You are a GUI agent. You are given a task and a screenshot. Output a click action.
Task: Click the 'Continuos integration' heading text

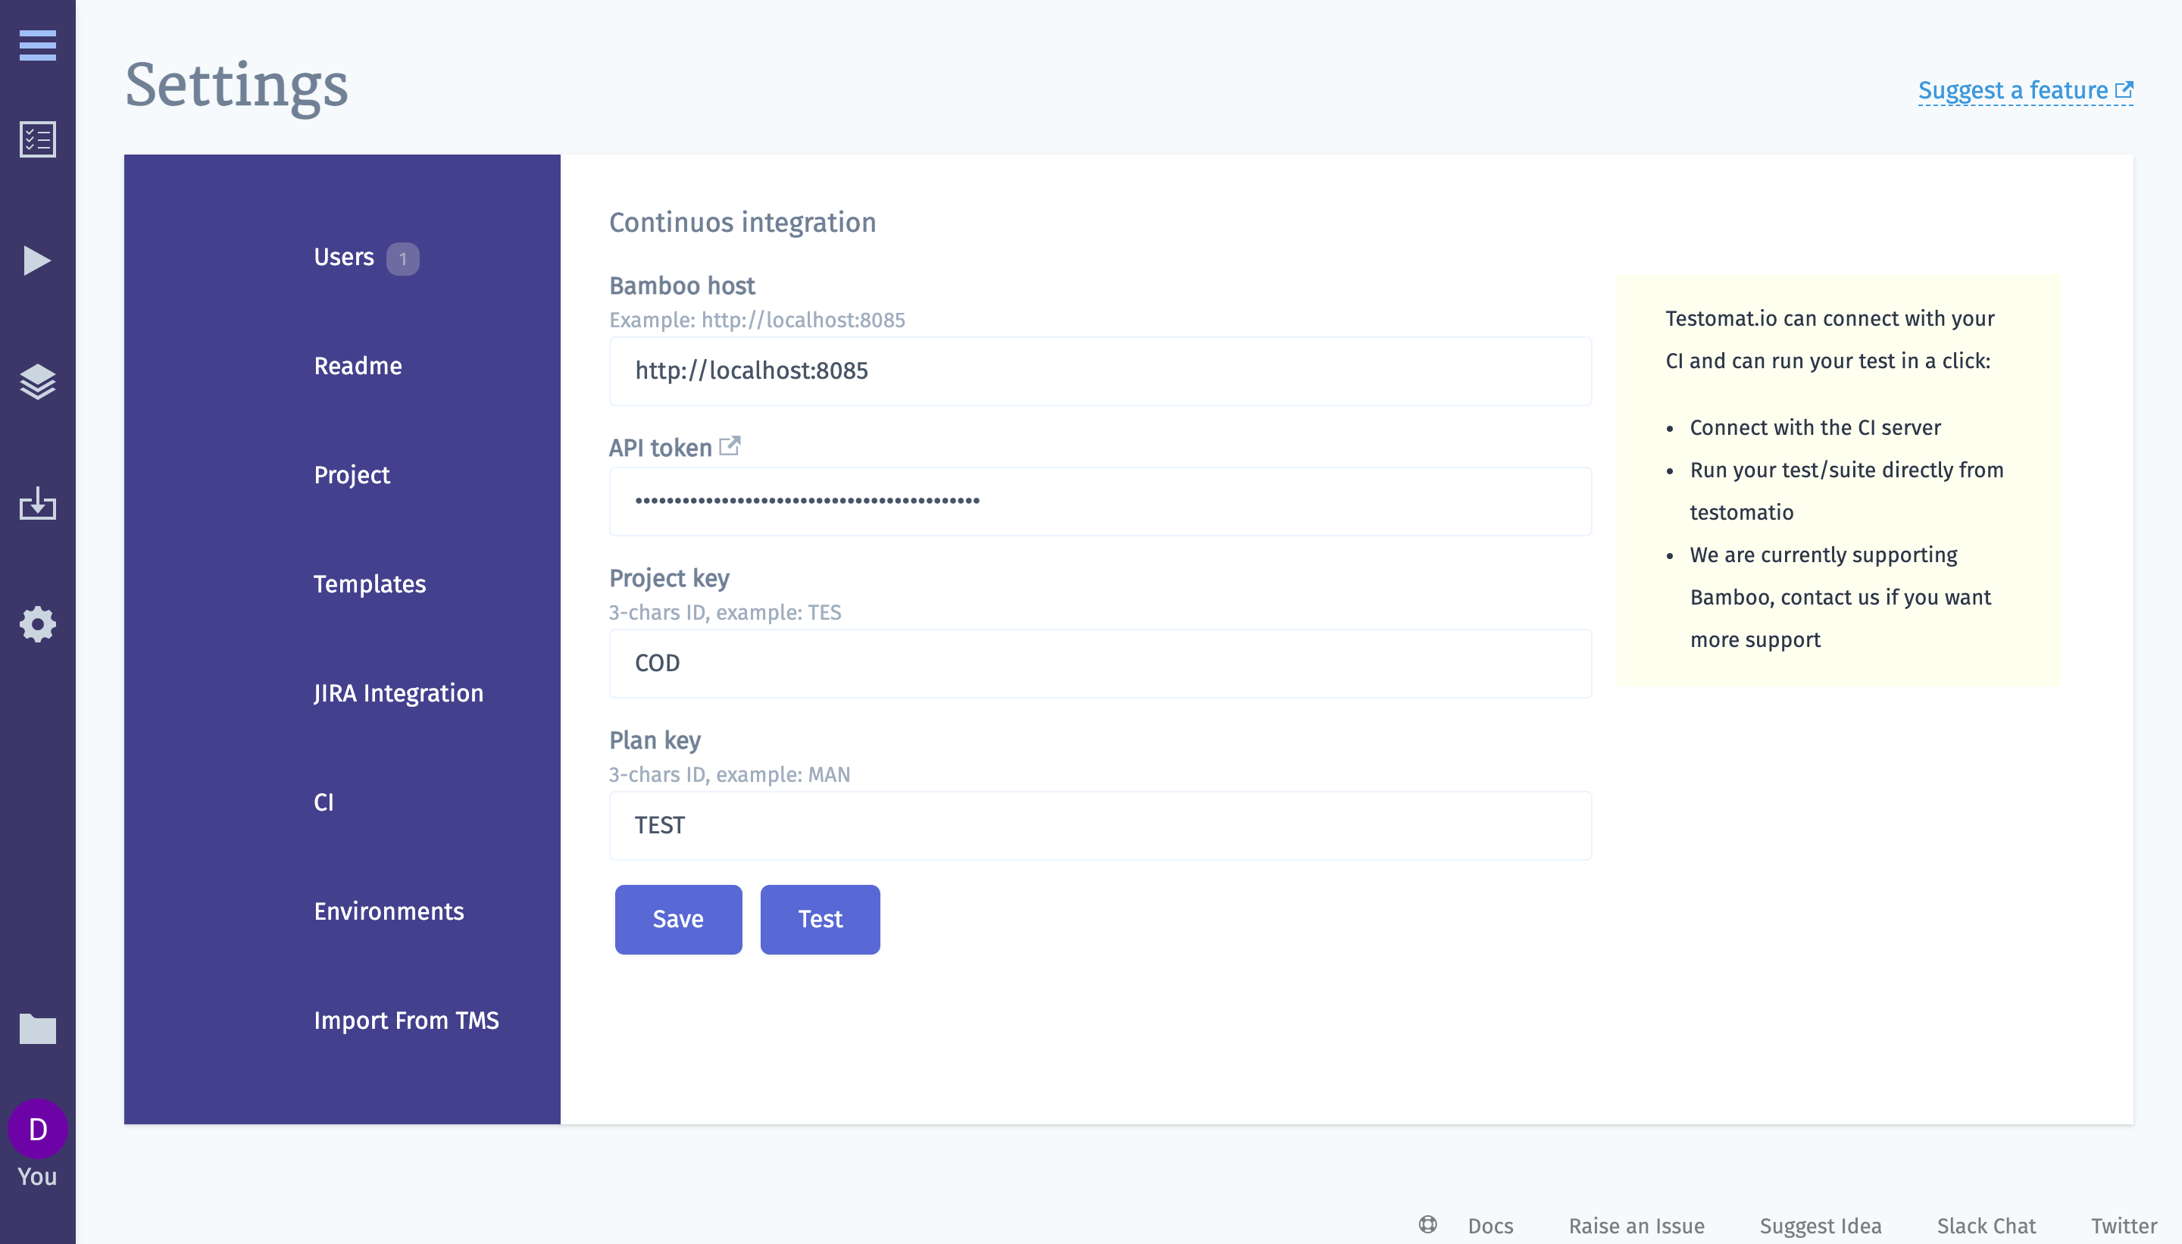click(x=742, y=222)
